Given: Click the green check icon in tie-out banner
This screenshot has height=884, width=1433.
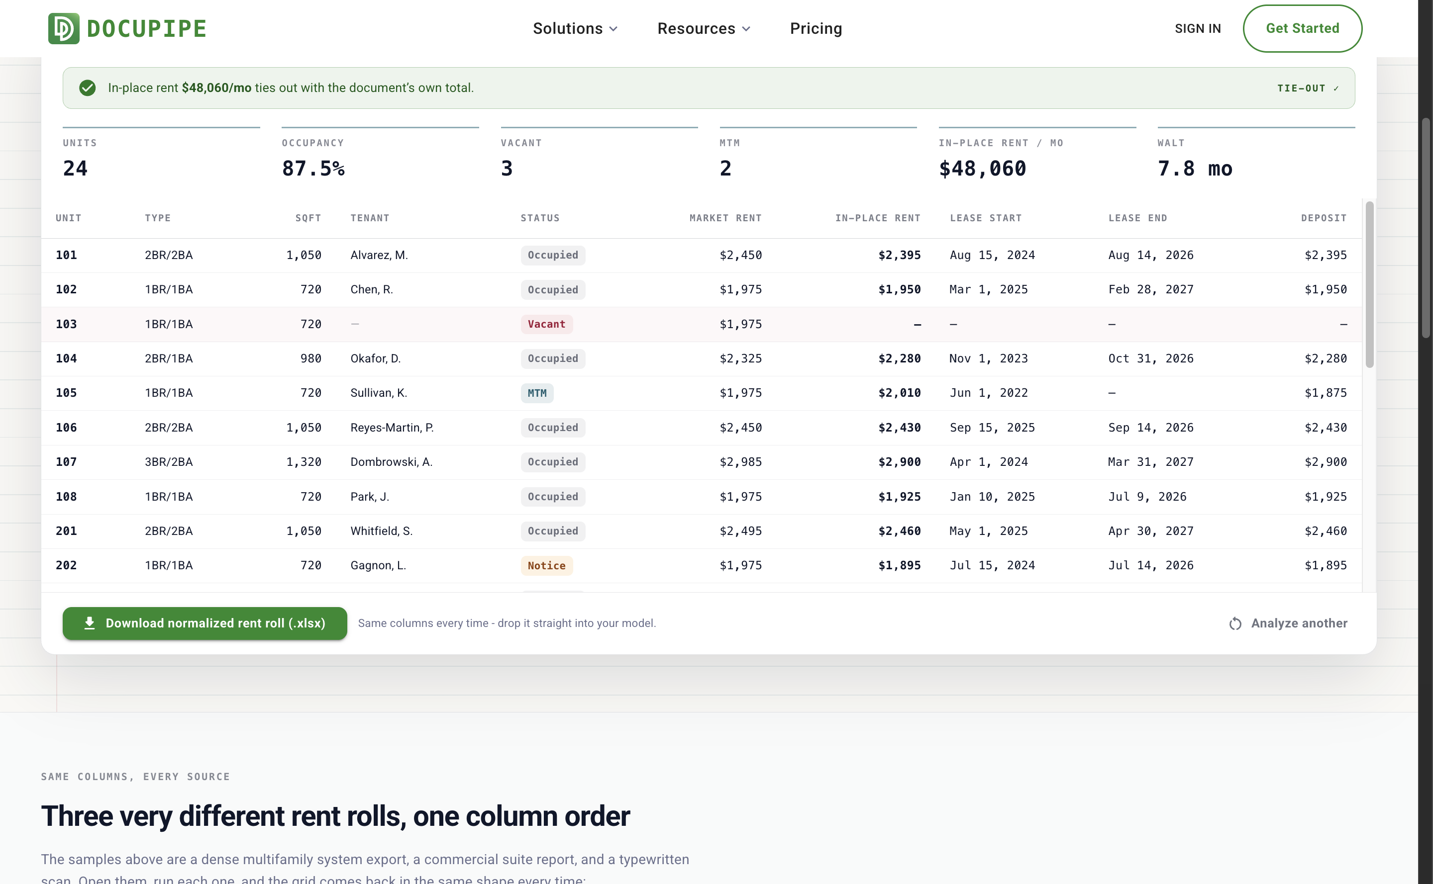Looking at the screenshot, I should coord(88,88).
